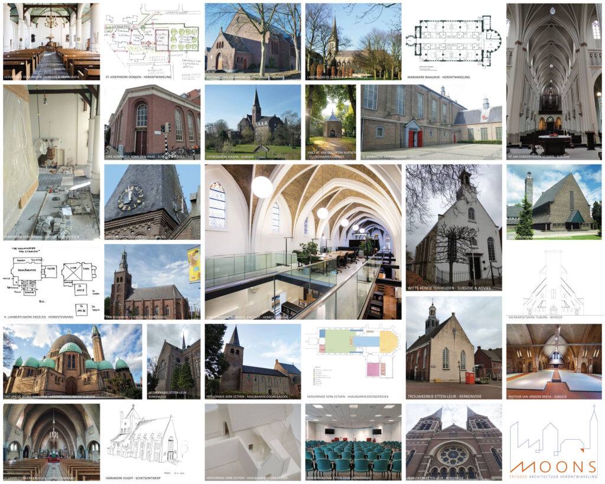Screen dimensions: 605x484
Task: Click the floor plan caption 'HERVORMDE KERK EETHEN - HAALBAARHEIDSONDERZOEK'
Action: click(347, 397)
